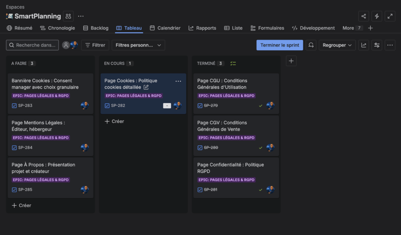The width and height of the screenshot is (401, 235).
Task: Switch to the Résumé tab
Action: pos(19,28)
